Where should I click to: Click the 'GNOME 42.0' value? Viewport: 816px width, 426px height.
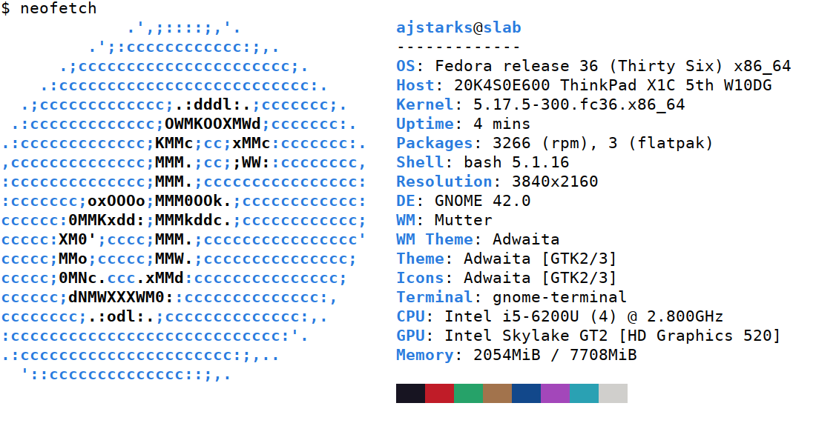pyautogui.click(x=482, y=201)
